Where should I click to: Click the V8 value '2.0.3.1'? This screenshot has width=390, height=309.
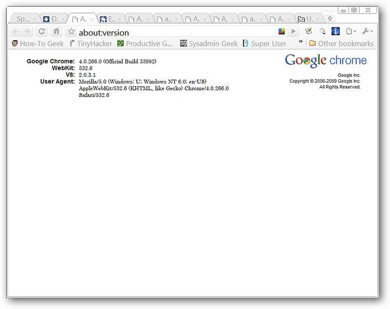pyautogui.click(x=87, y=75)
